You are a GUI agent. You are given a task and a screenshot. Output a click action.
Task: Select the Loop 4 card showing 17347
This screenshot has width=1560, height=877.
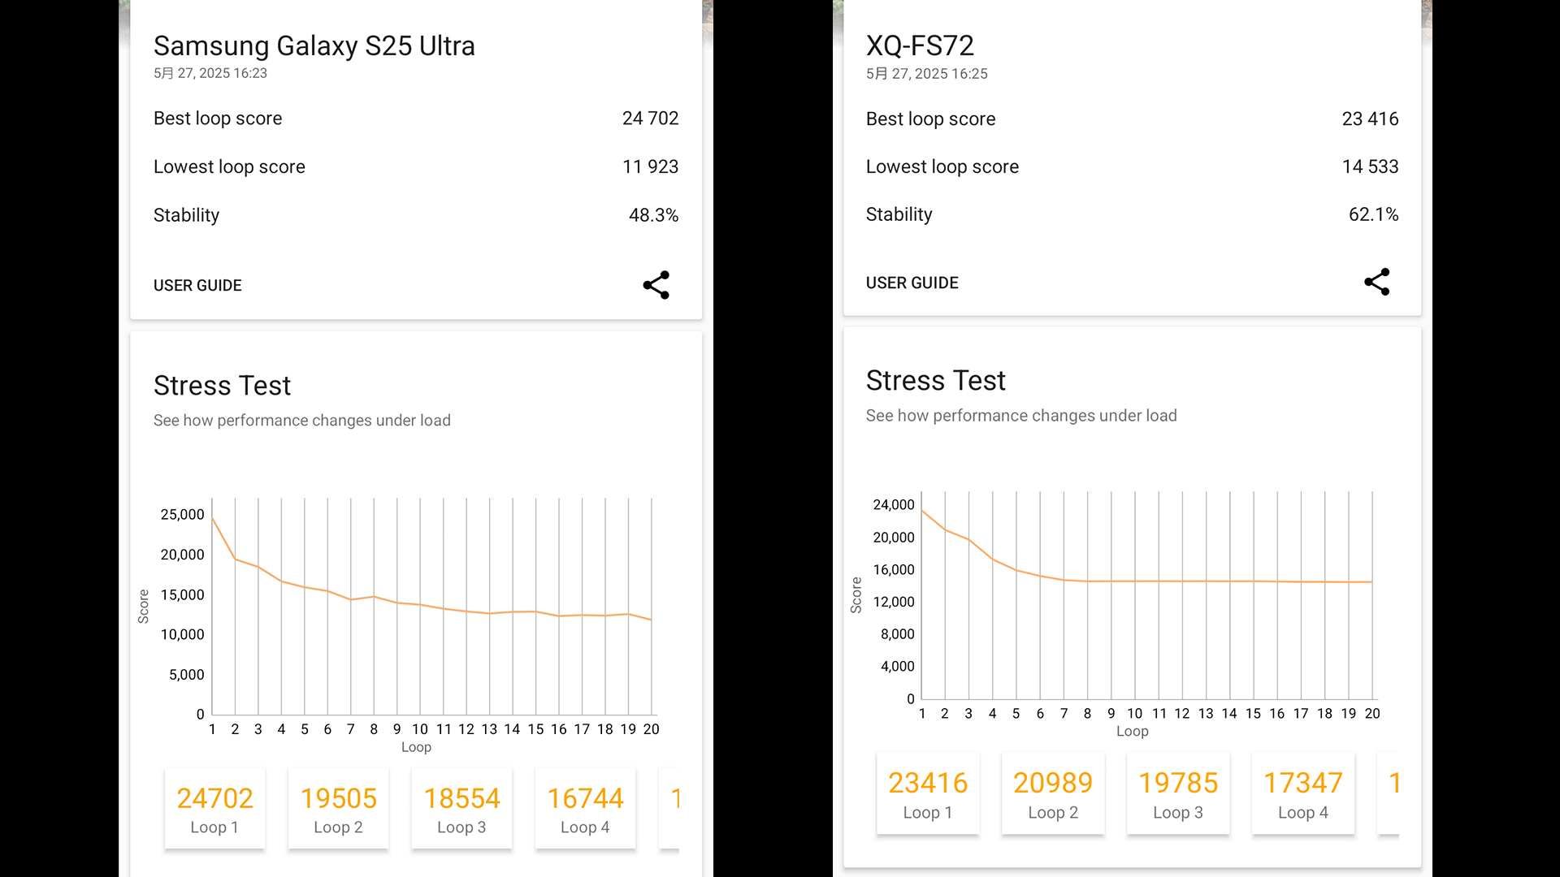[x=1303, y=794]
